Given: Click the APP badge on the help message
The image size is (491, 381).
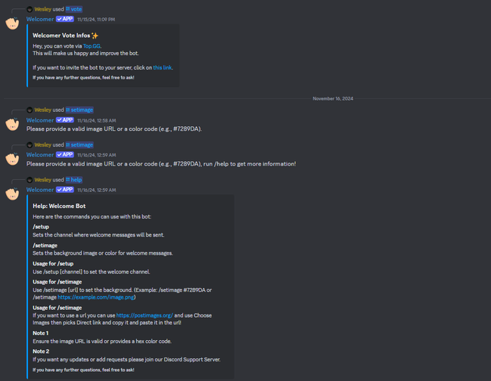Looking at the screenshot, I should [65, 190].
